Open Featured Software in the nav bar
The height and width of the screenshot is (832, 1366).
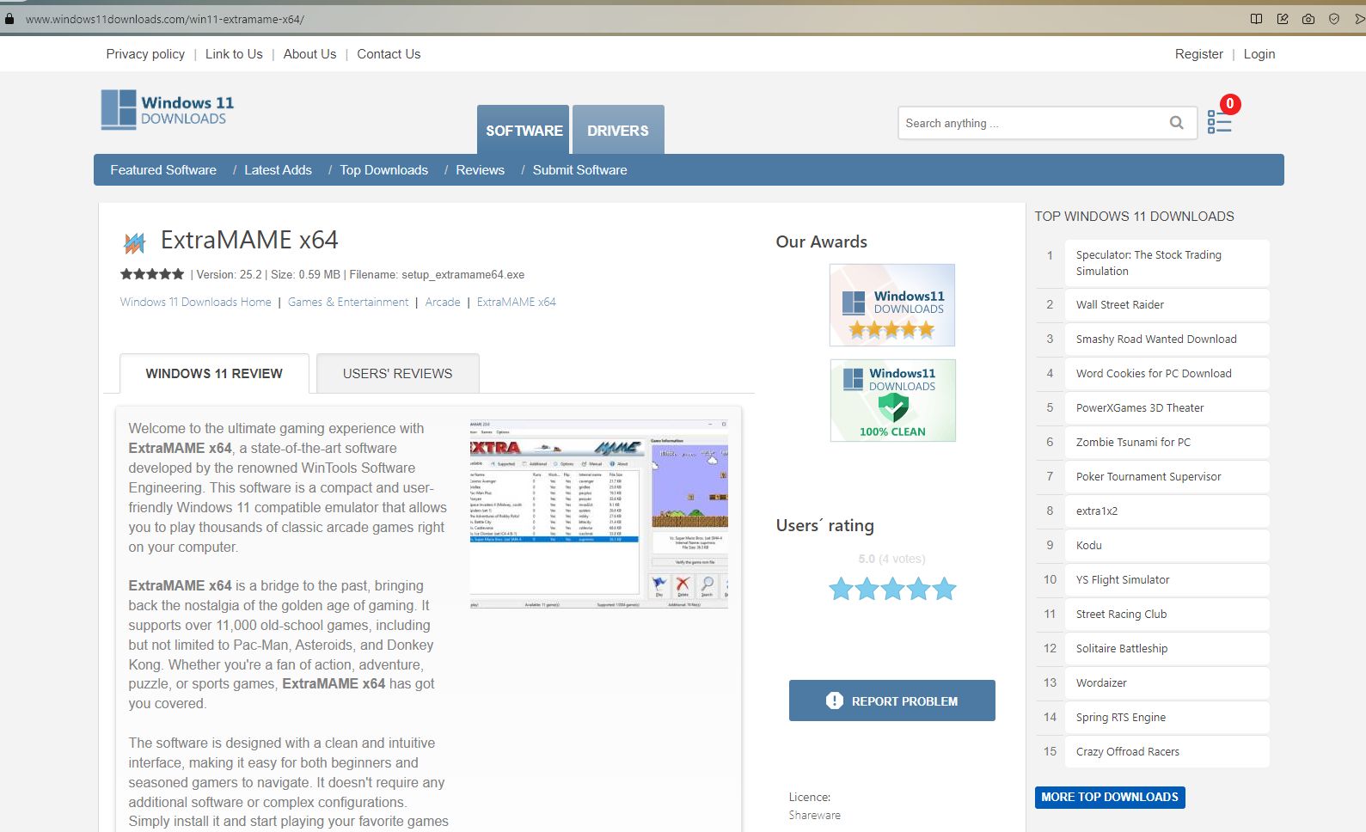click(163, 170)
